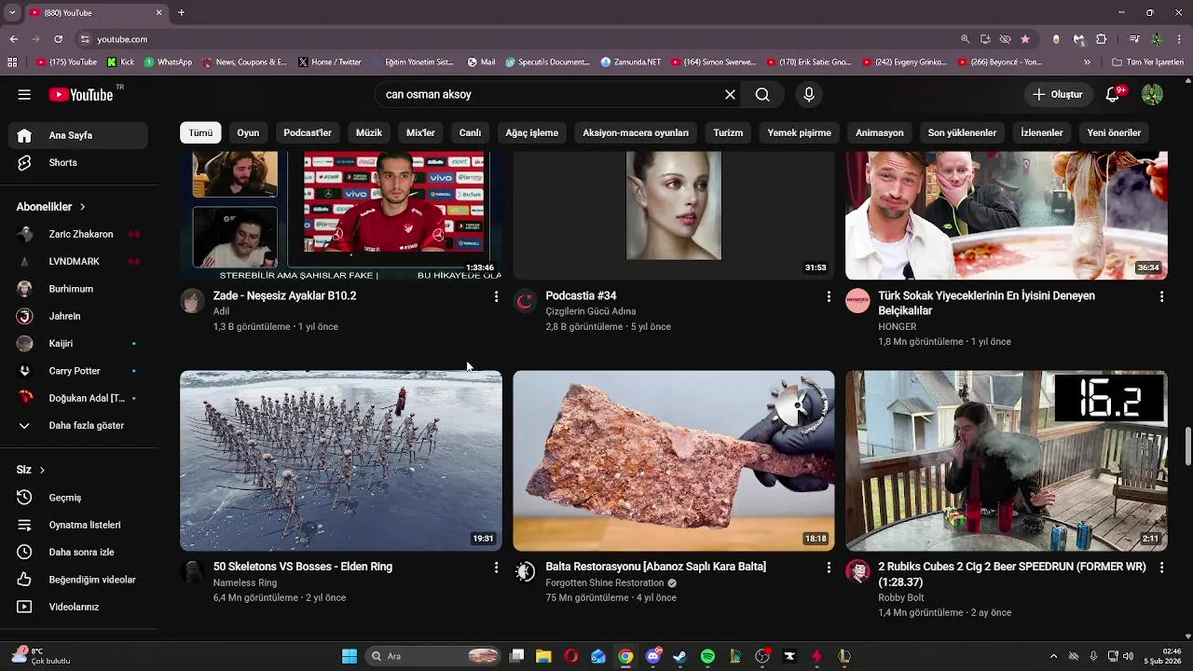Open Spotify from the taskbar
This screenshot has height=671, width=1193.
(x=707, y=656)
